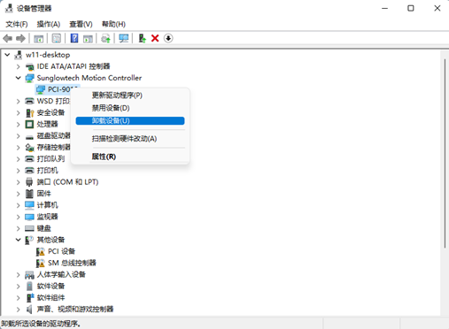Viewport: 449px width, 329px height.
Task: Open the 帮助(H) menu
Action: (x=113, y=24)
